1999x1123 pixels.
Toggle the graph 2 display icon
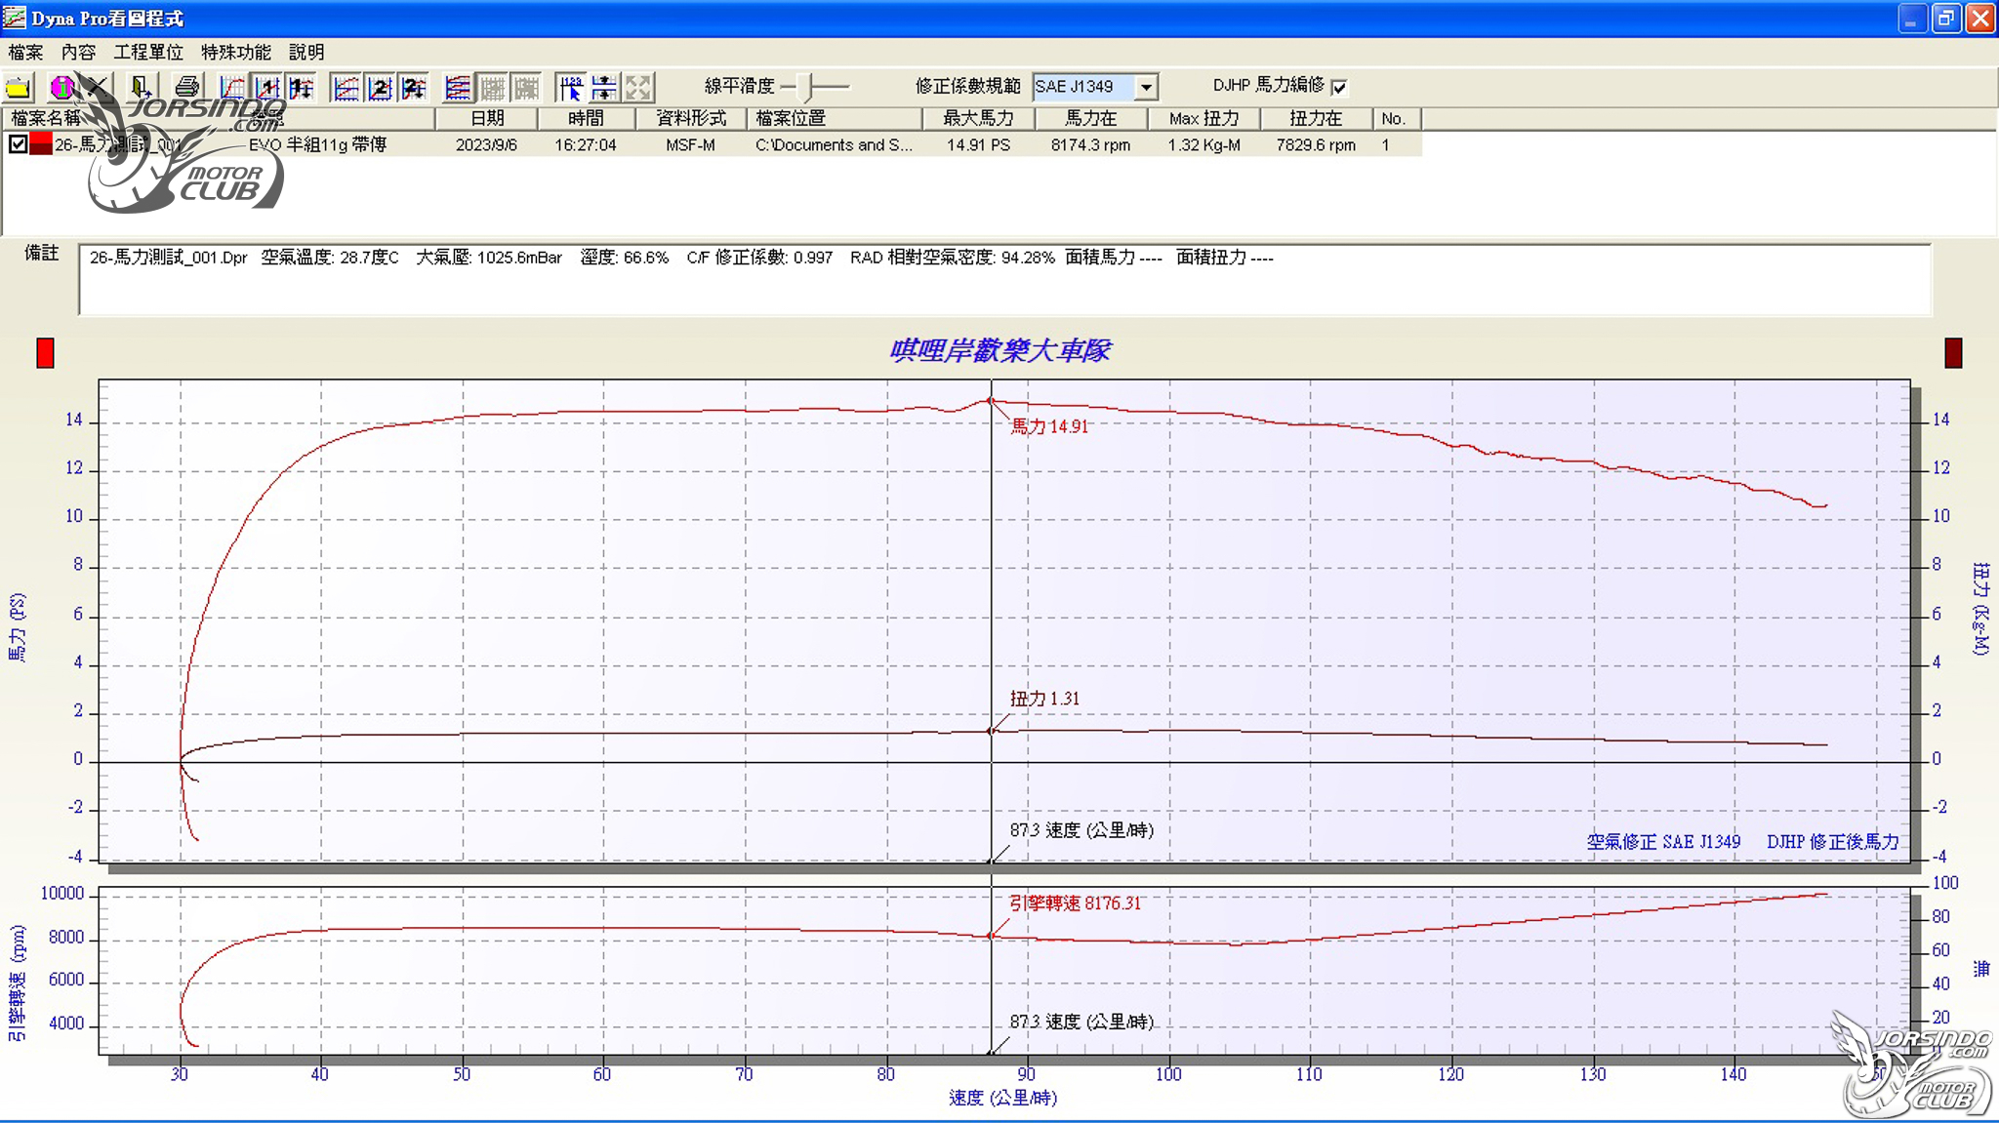[380, 88]
